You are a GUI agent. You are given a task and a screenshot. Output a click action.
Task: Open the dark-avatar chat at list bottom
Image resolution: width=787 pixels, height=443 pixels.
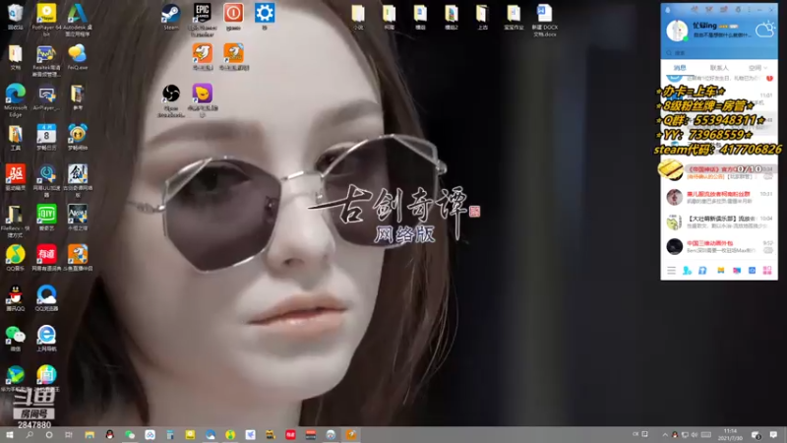pos(719,246)
